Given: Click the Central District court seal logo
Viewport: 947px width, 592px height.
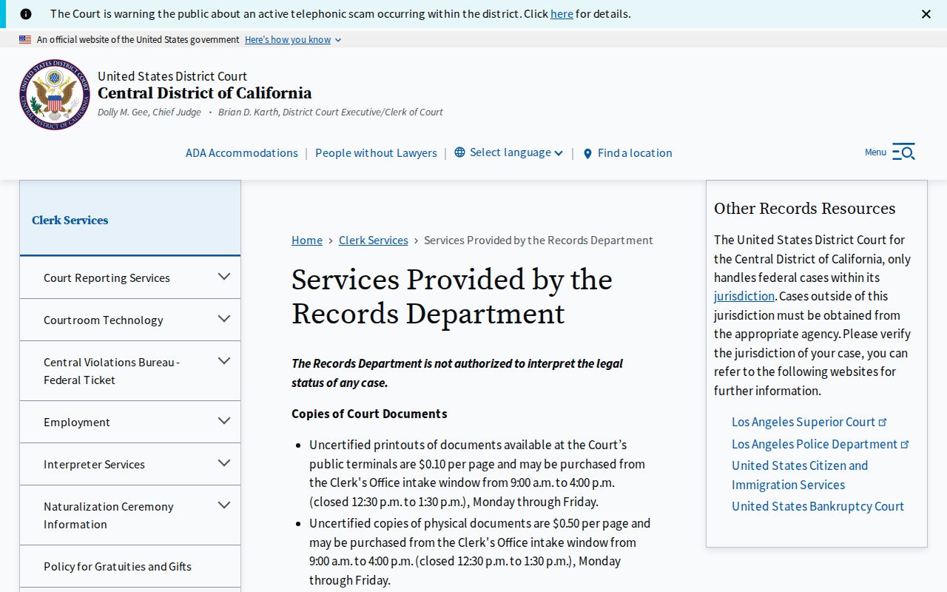Looking at the screenshot, I should pyautogui.click(x=55, y=95).
